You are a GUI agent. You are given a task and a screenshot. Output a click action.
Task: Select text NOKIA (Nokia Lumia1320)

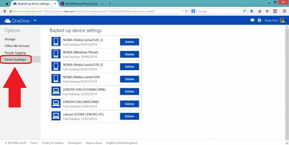click(x=82, y=77)
